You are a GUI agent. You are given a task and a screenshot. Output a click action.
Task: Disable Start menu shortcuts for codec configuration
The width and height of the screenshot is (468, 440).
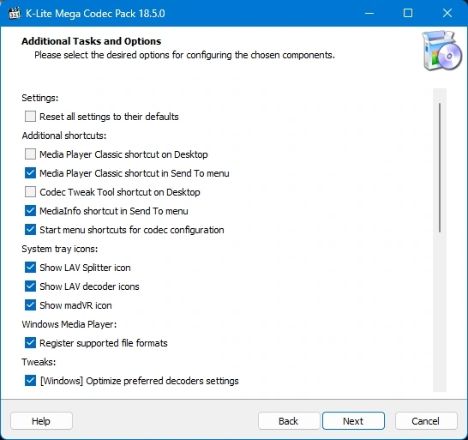(x=30, y=230)
